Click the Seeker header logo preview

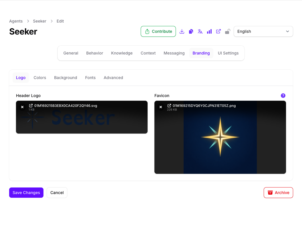[x=82, y=117]
